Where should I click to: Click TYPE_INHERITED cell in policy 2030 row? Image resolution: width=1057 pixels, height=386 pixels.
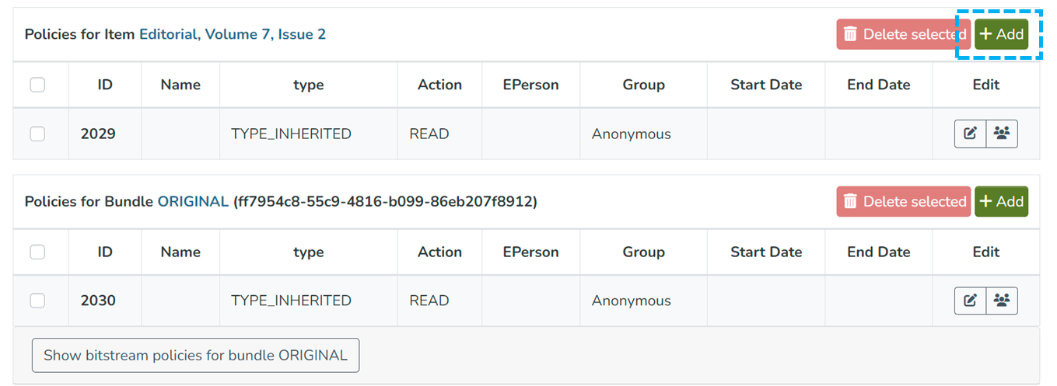[x=291, y=301]
